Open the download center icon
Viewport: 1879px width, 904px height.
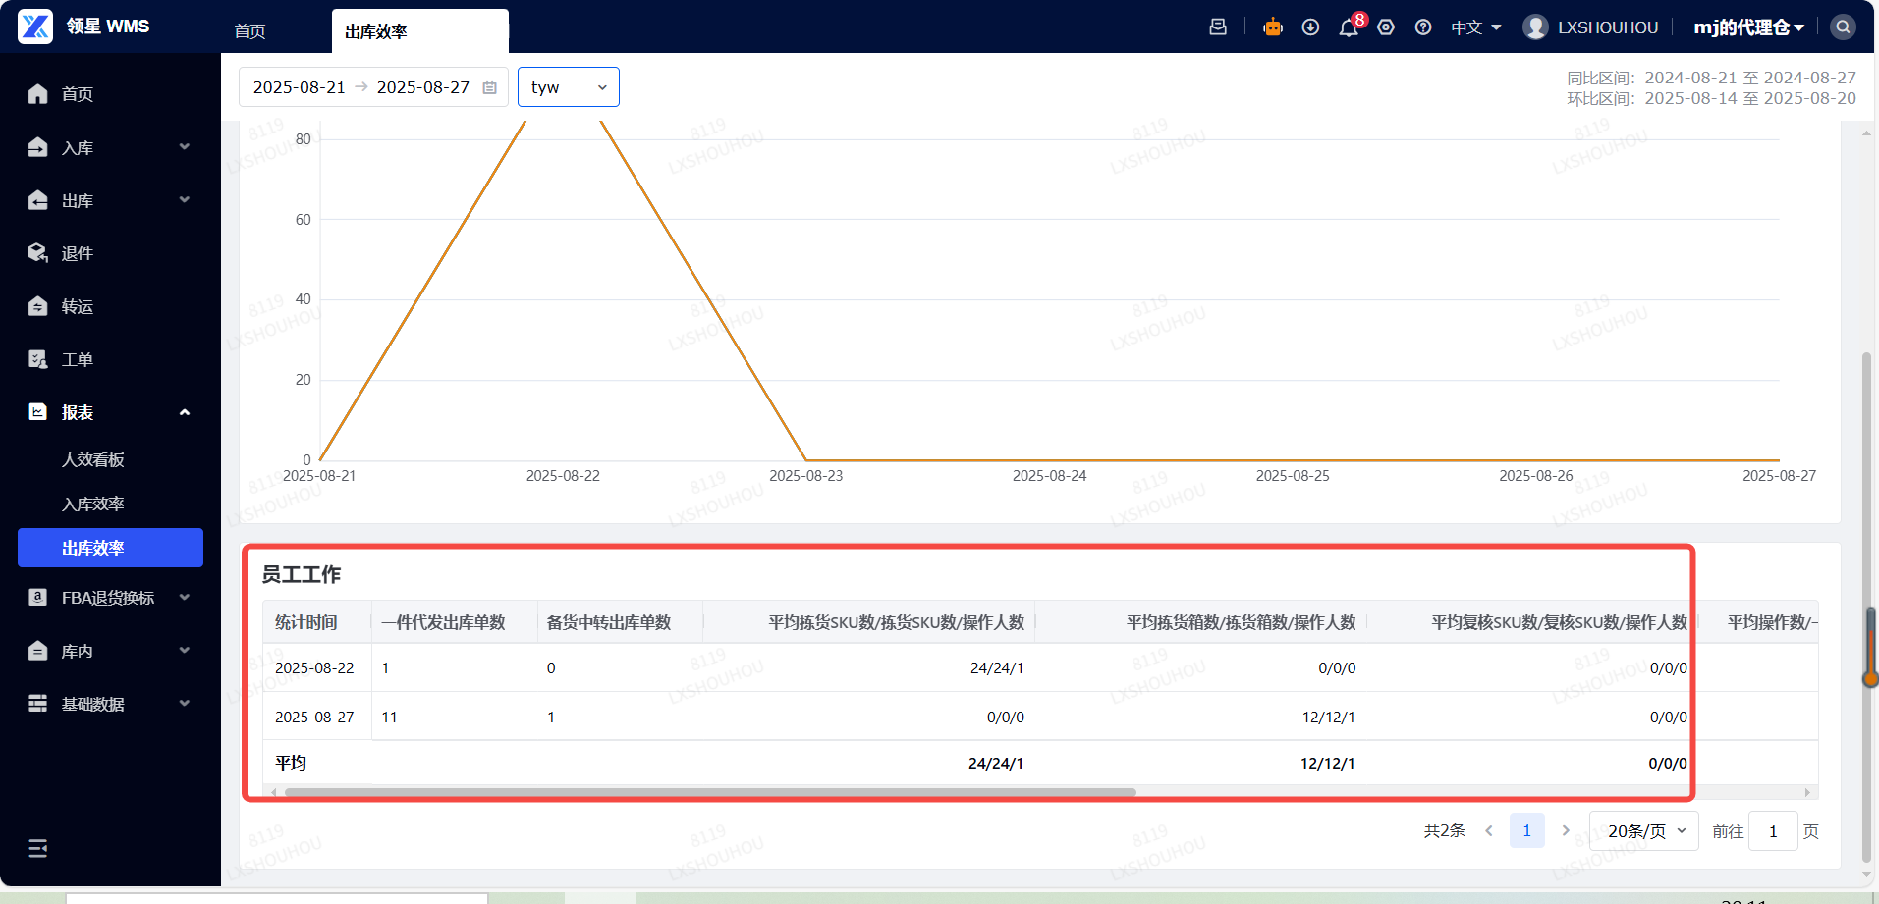(1310, 27)
